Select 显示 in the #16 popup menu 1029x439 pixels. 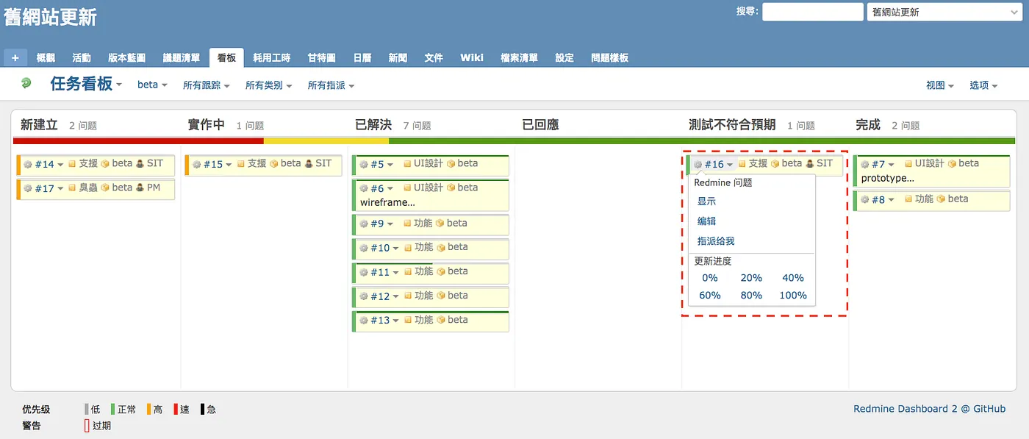coord(706,201)
